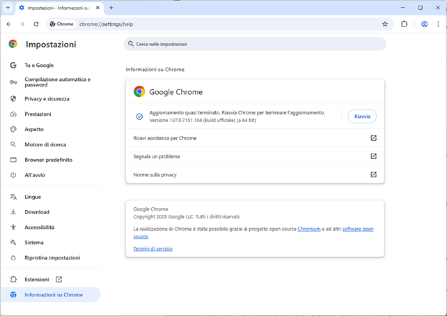Click external icon on Ricevi assistenza row
This screenshot has width=447, height=316.
[x=373, y=138]
